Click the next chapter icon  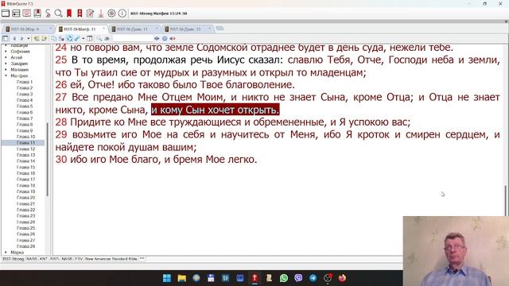coord(45,38)
